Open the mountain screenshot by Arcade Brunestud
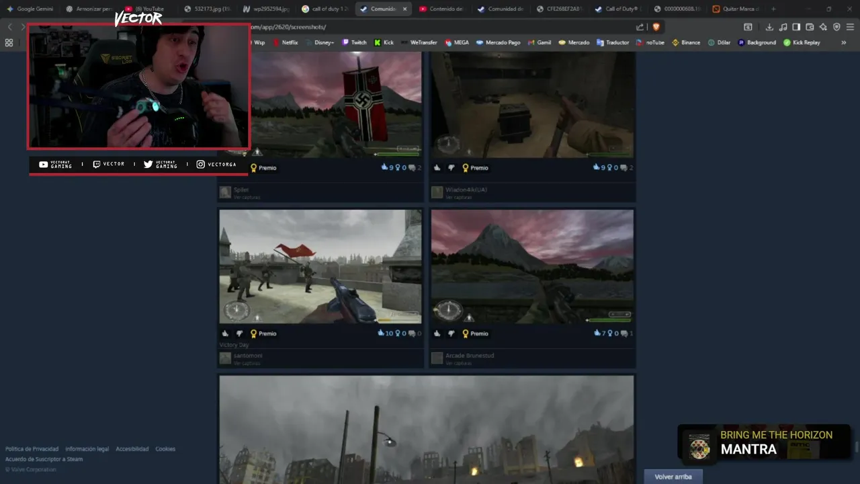Image resolution: width=860 pixels, height=484 pixels. pyautogui.click(x=532, y=266)
